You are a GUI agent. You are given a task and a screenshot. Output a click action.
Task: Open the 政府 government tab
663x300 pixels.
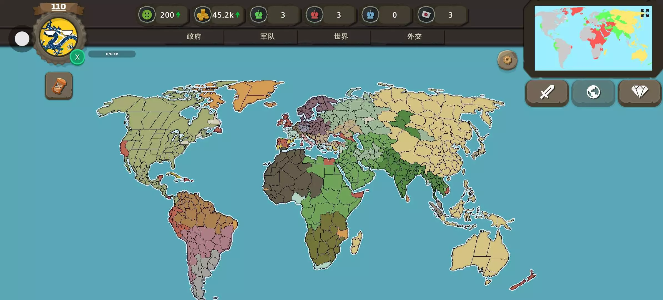pyautogui.click(x=194, y=36)
